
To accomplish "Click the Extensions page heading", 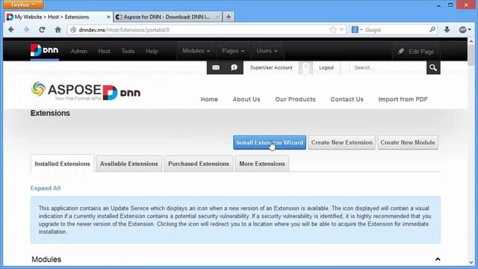I will point(50,113).
